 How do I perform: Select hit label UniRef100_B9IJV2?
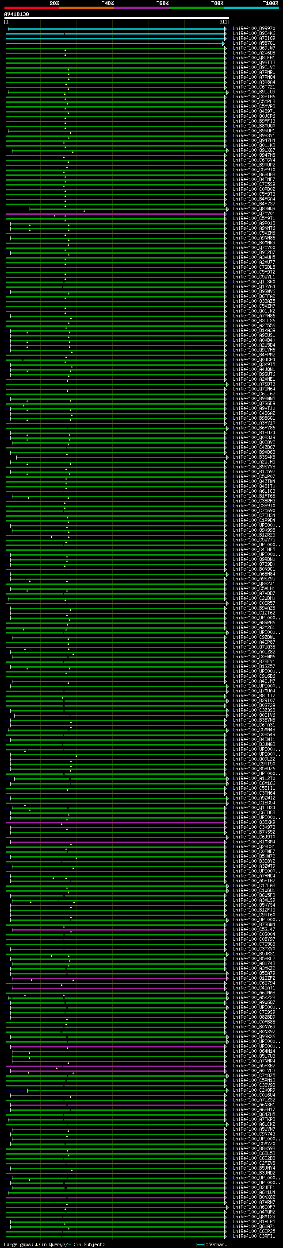[x=254, y=68]
